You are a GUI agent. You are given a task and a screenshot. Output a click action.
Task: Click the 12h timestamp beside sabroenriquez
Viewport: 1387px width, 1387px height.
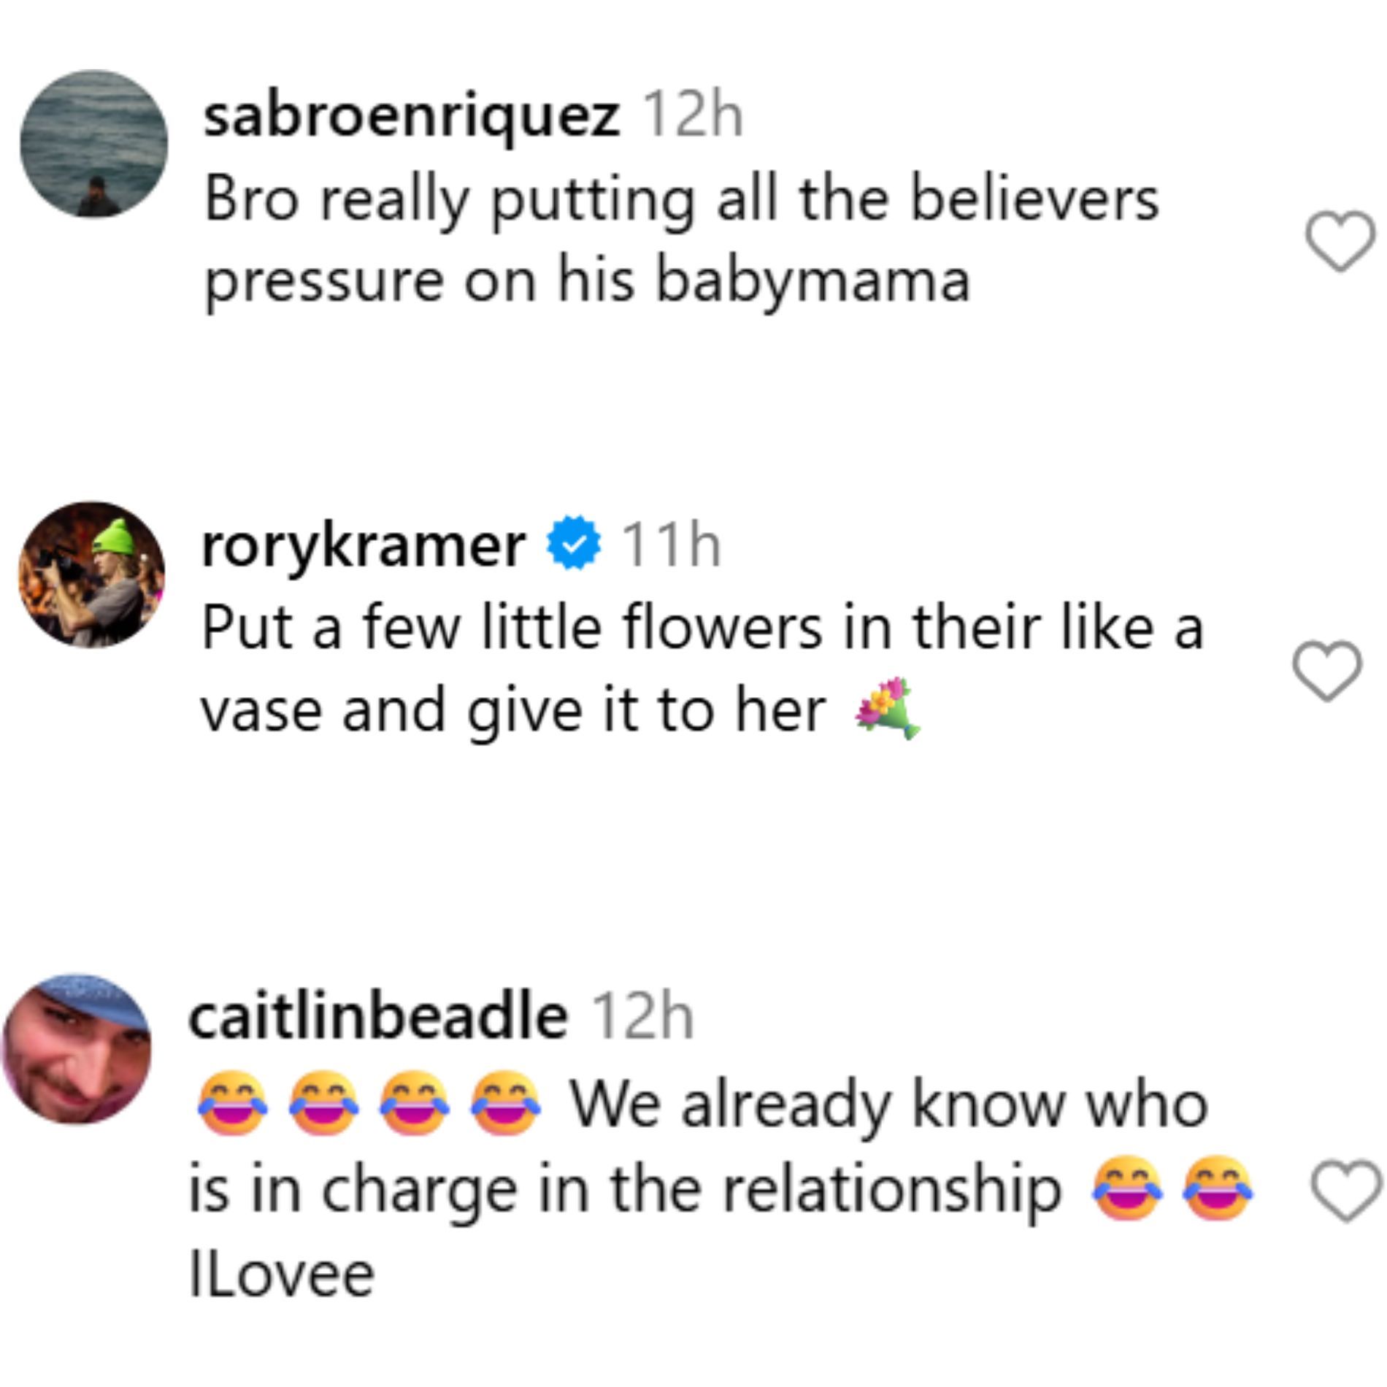point(692,117)
